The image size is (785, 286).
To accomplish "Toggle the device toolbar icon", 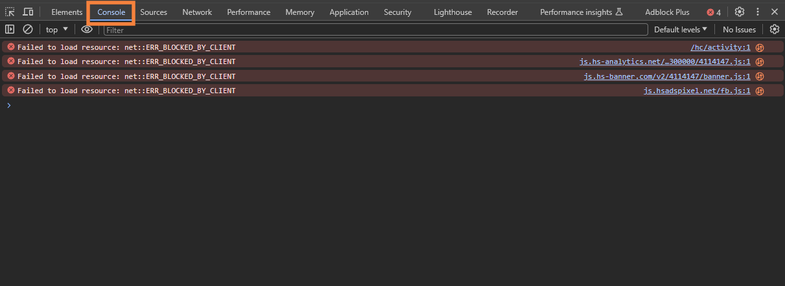I will pos(28,12).
